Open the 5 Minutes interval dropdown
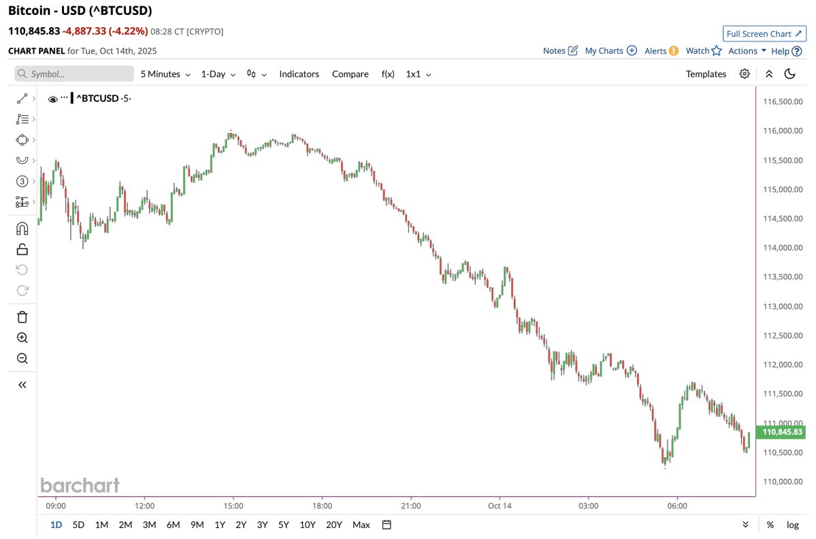 point(165,74)
